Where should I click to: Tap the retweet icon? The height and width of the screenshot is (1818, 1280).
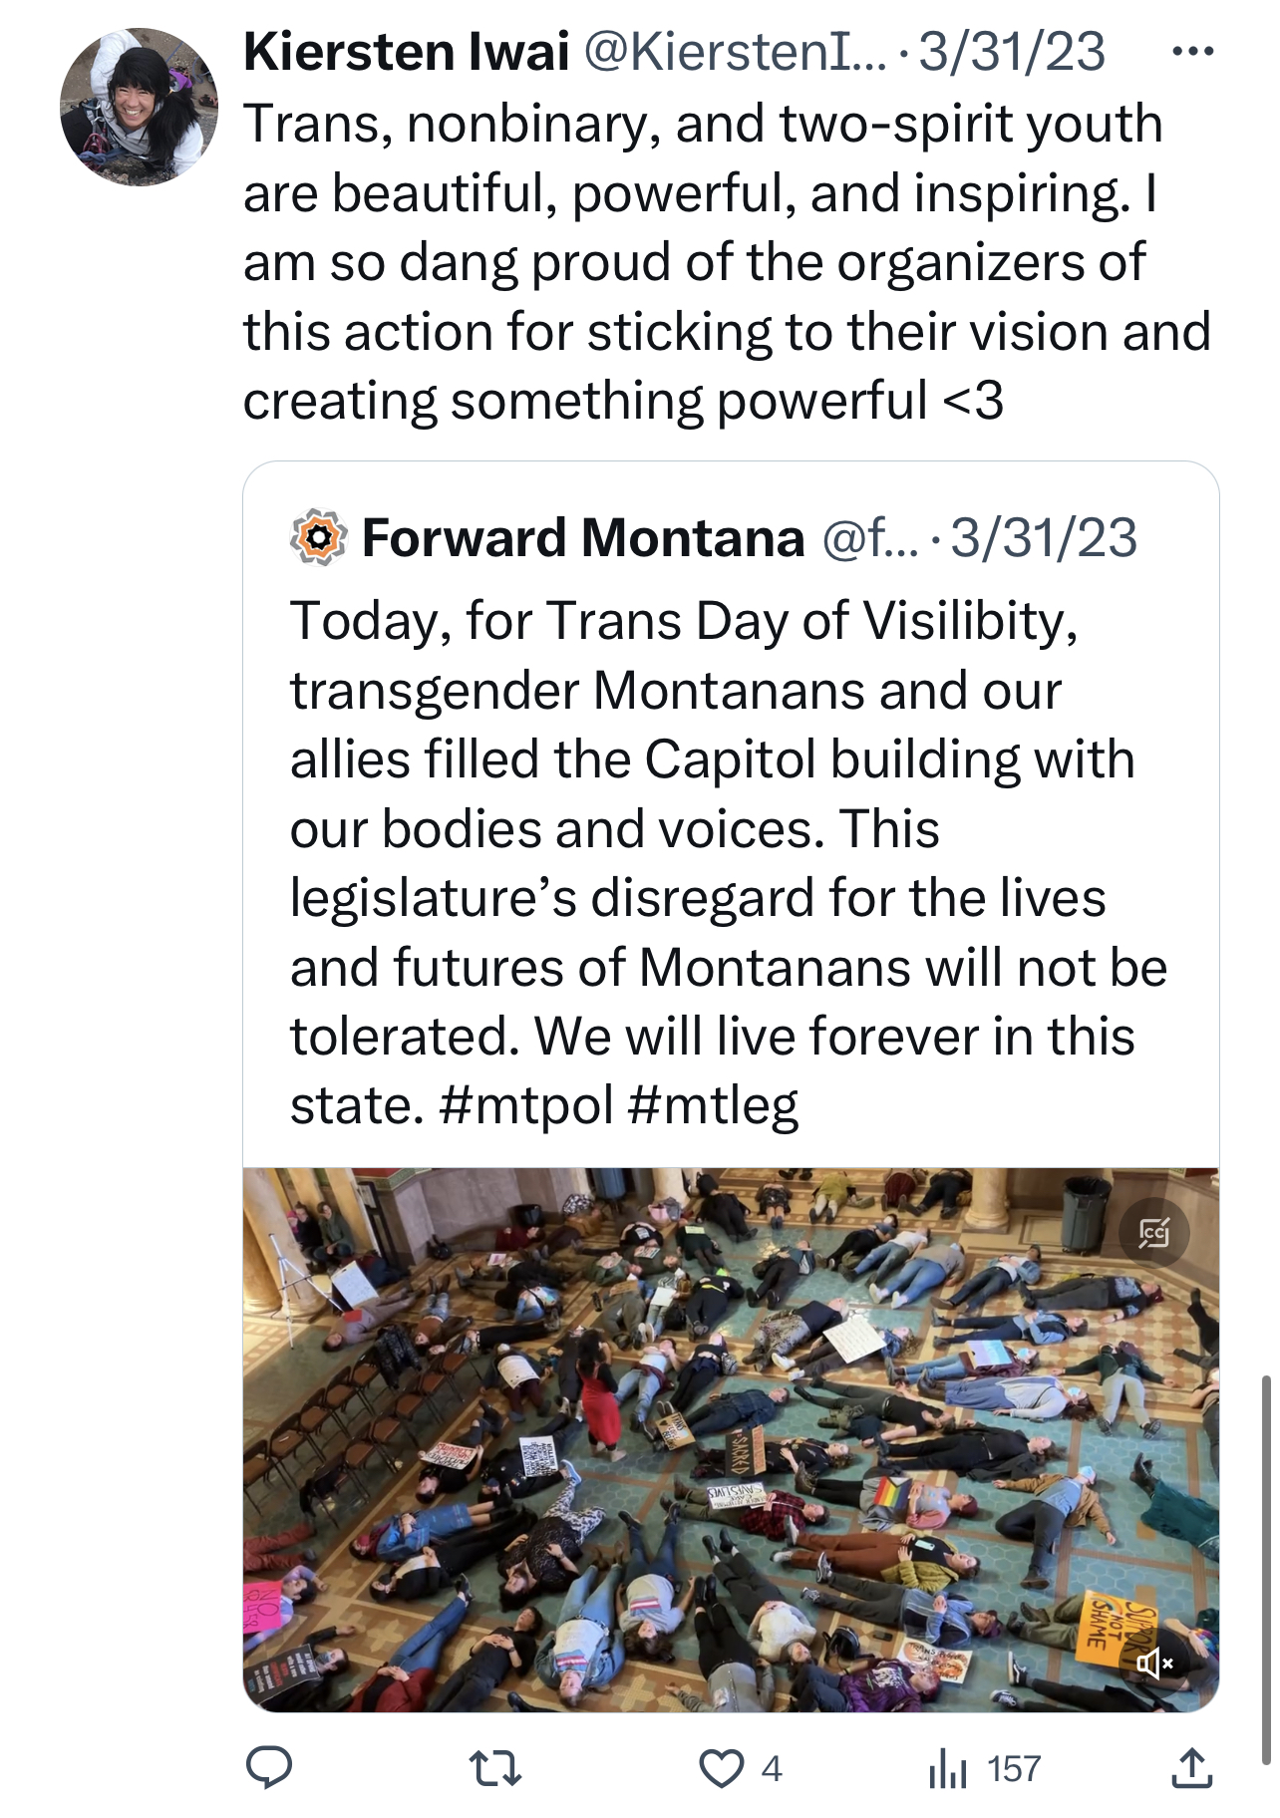pyautogui.click(x=494, y=1769)
